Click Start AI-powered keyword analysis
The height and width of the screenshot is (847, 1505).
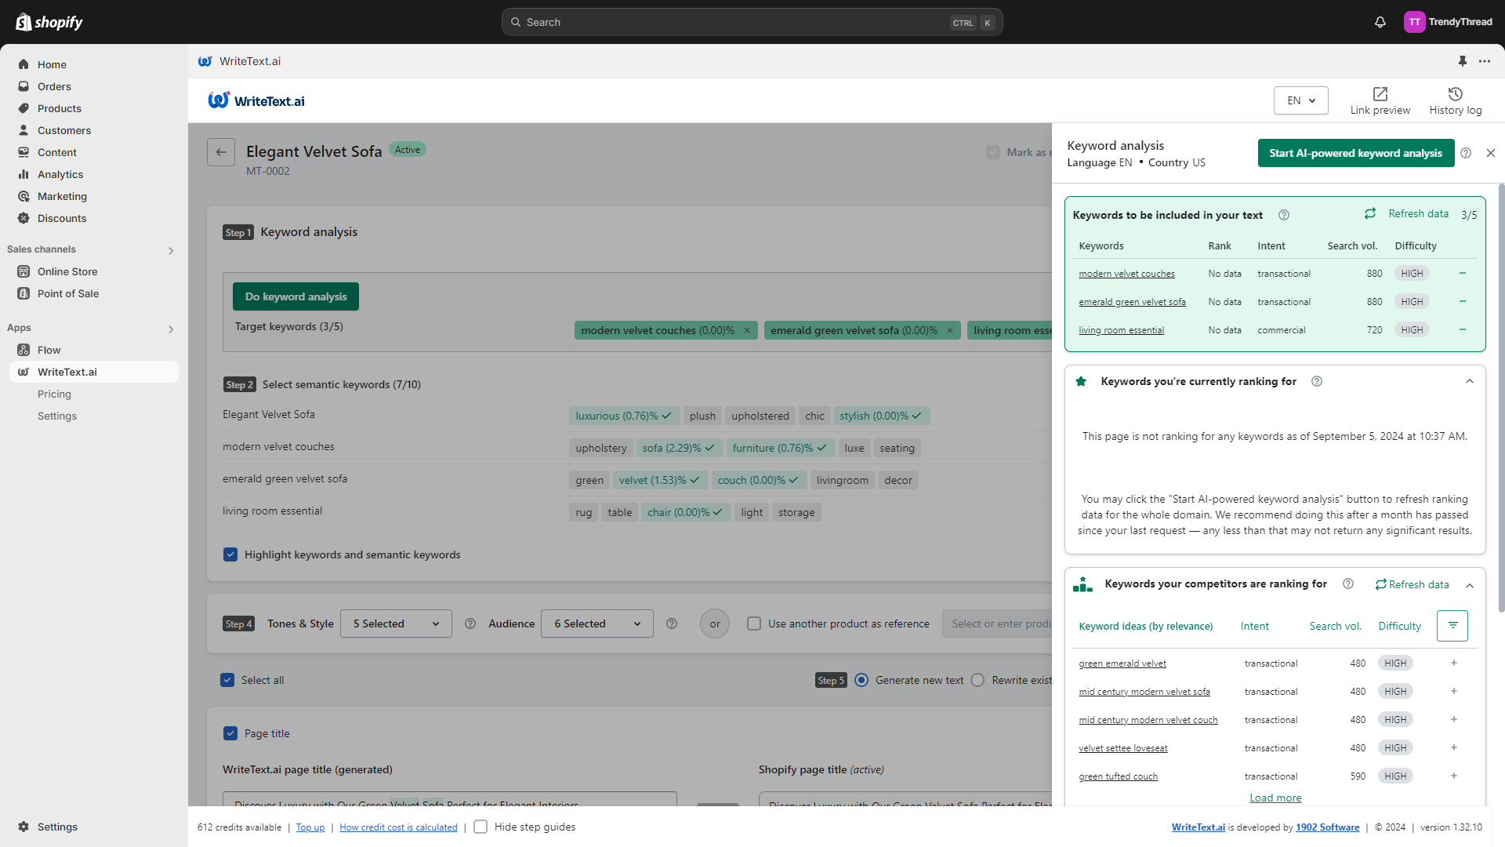click(1356, 153)
